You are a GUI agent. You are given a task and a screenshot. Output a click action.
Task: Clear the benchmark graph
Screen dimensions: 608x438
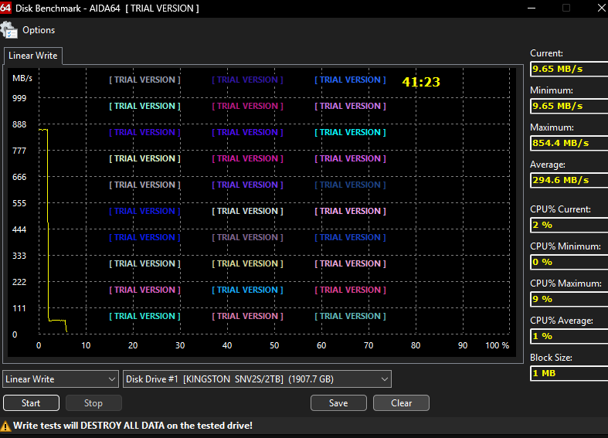[401, 402]
